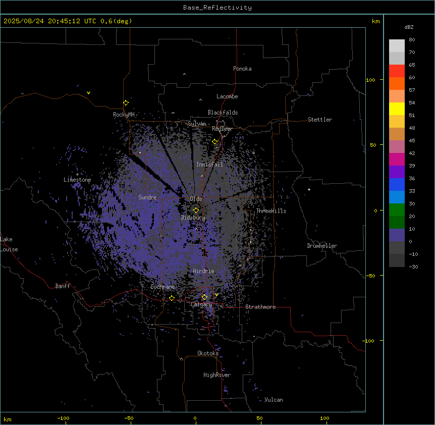Viewport: 435px width, 425px height.
Task: Click the Olds town label
Action: click(196, 199)
